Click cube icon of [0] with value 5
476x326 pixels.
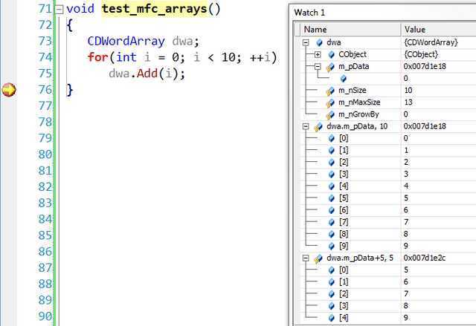pyautogui.click(x=331, y=270)
